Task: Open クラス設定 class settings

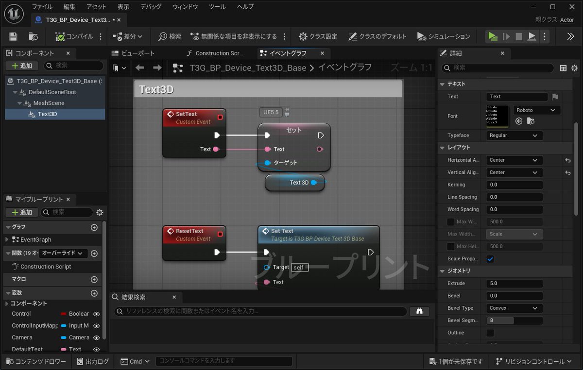Action: [318, 36]
